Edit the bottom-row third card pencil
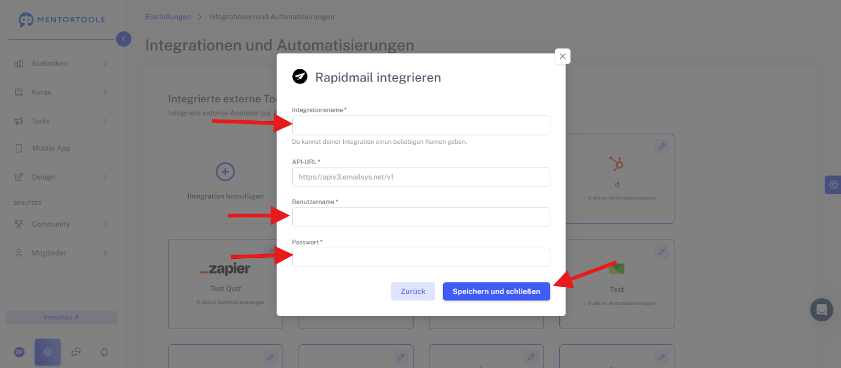841x368 pixels. click(531, 357)
